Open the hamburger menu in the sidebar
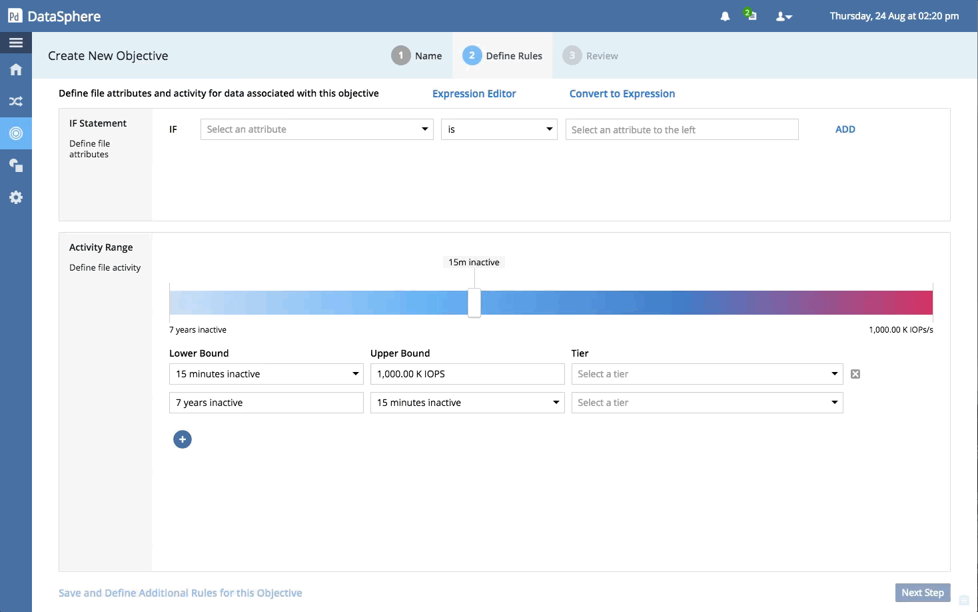This screenshot has width=978, height=612. pos(16,43)
